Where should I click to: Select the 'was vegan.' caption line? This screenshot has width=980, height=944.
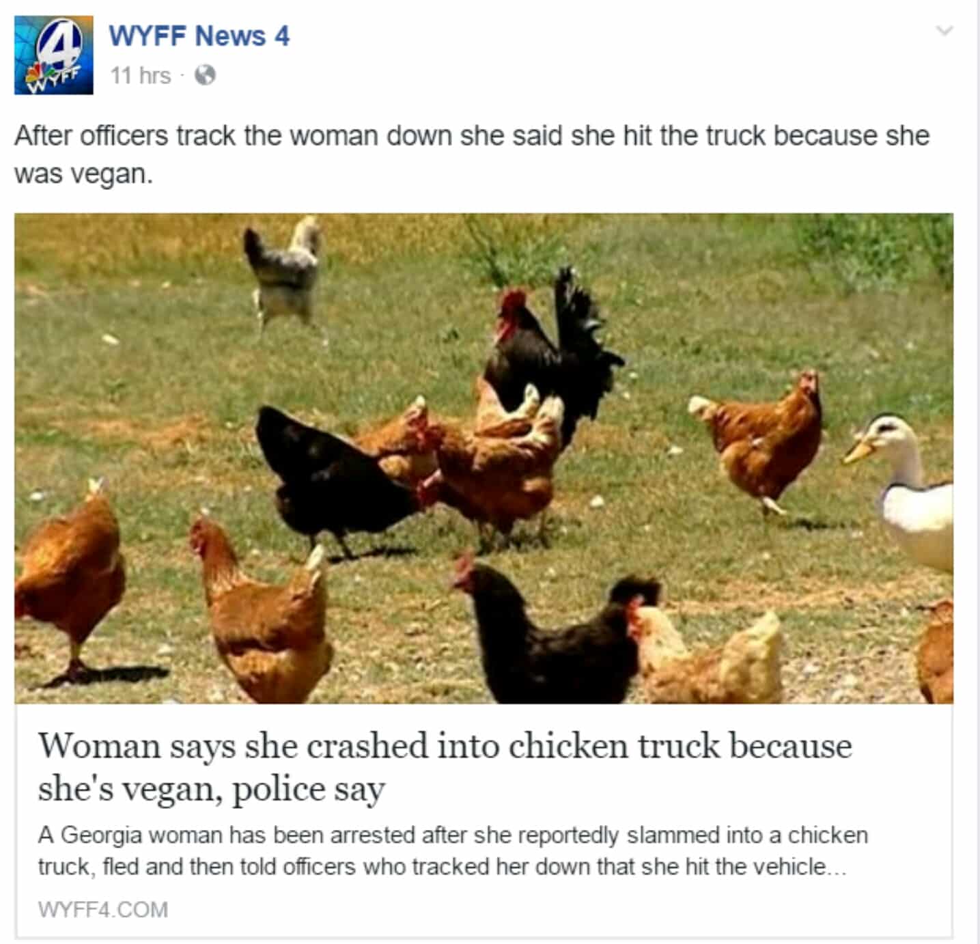tap(83, 175)
